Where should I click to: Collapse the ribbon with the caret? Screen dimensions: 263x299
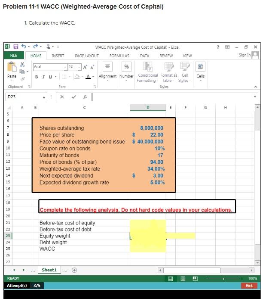[256, 87]
